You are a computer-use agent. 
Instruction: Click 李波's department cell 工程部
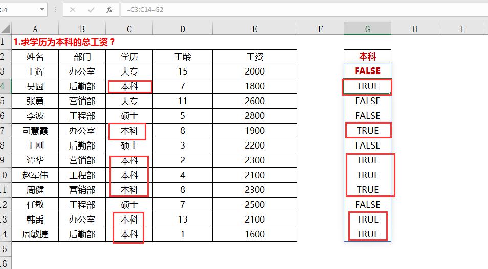[82, 116]
